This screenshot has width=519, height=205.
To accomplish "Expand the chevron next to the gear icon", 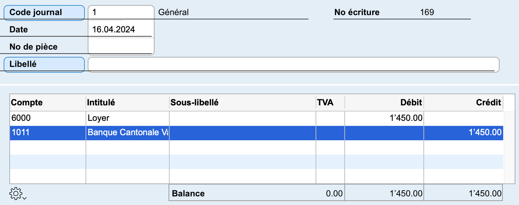I will tap(24, 198).
